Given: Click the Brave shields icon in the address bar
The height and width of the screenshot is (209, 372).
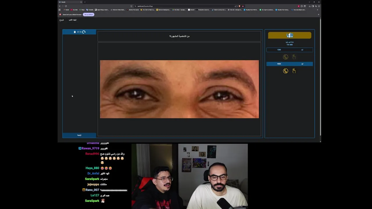Looking at the screenshot, I should pos(239,6).
